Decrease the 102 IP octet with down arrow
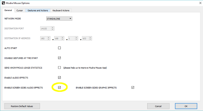Image resolution: width=203 pixels, height=111 pixels. click(x=90, y=39)
